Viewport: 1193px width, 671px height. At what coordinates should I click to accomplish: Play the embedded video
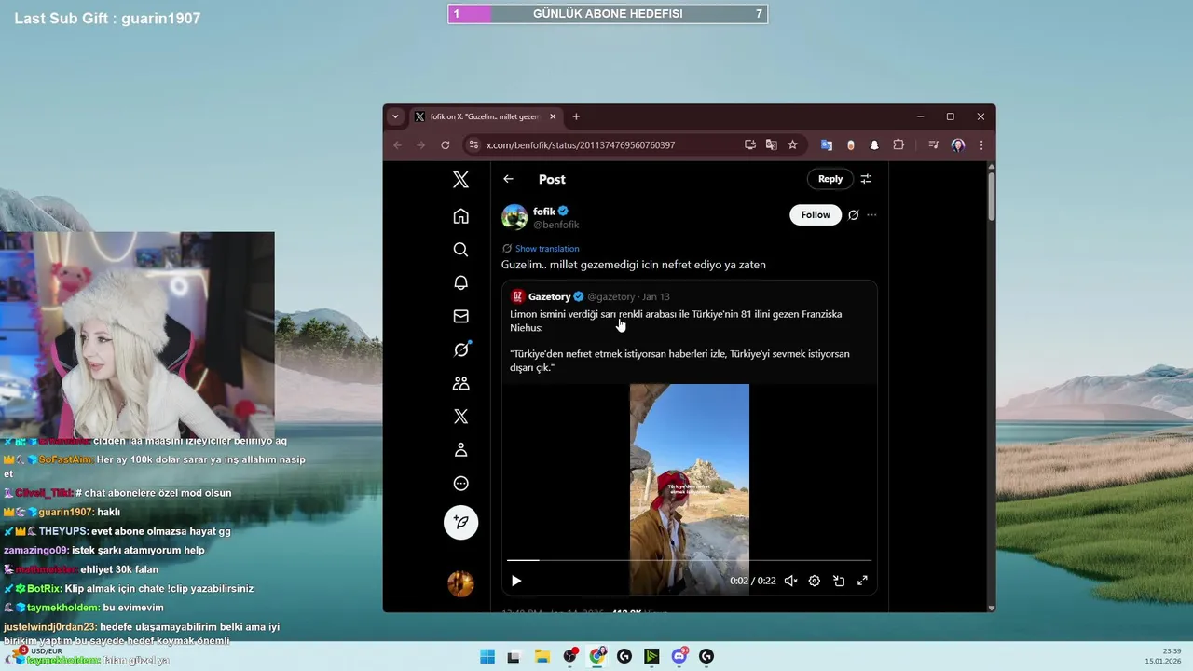[516, 581]
